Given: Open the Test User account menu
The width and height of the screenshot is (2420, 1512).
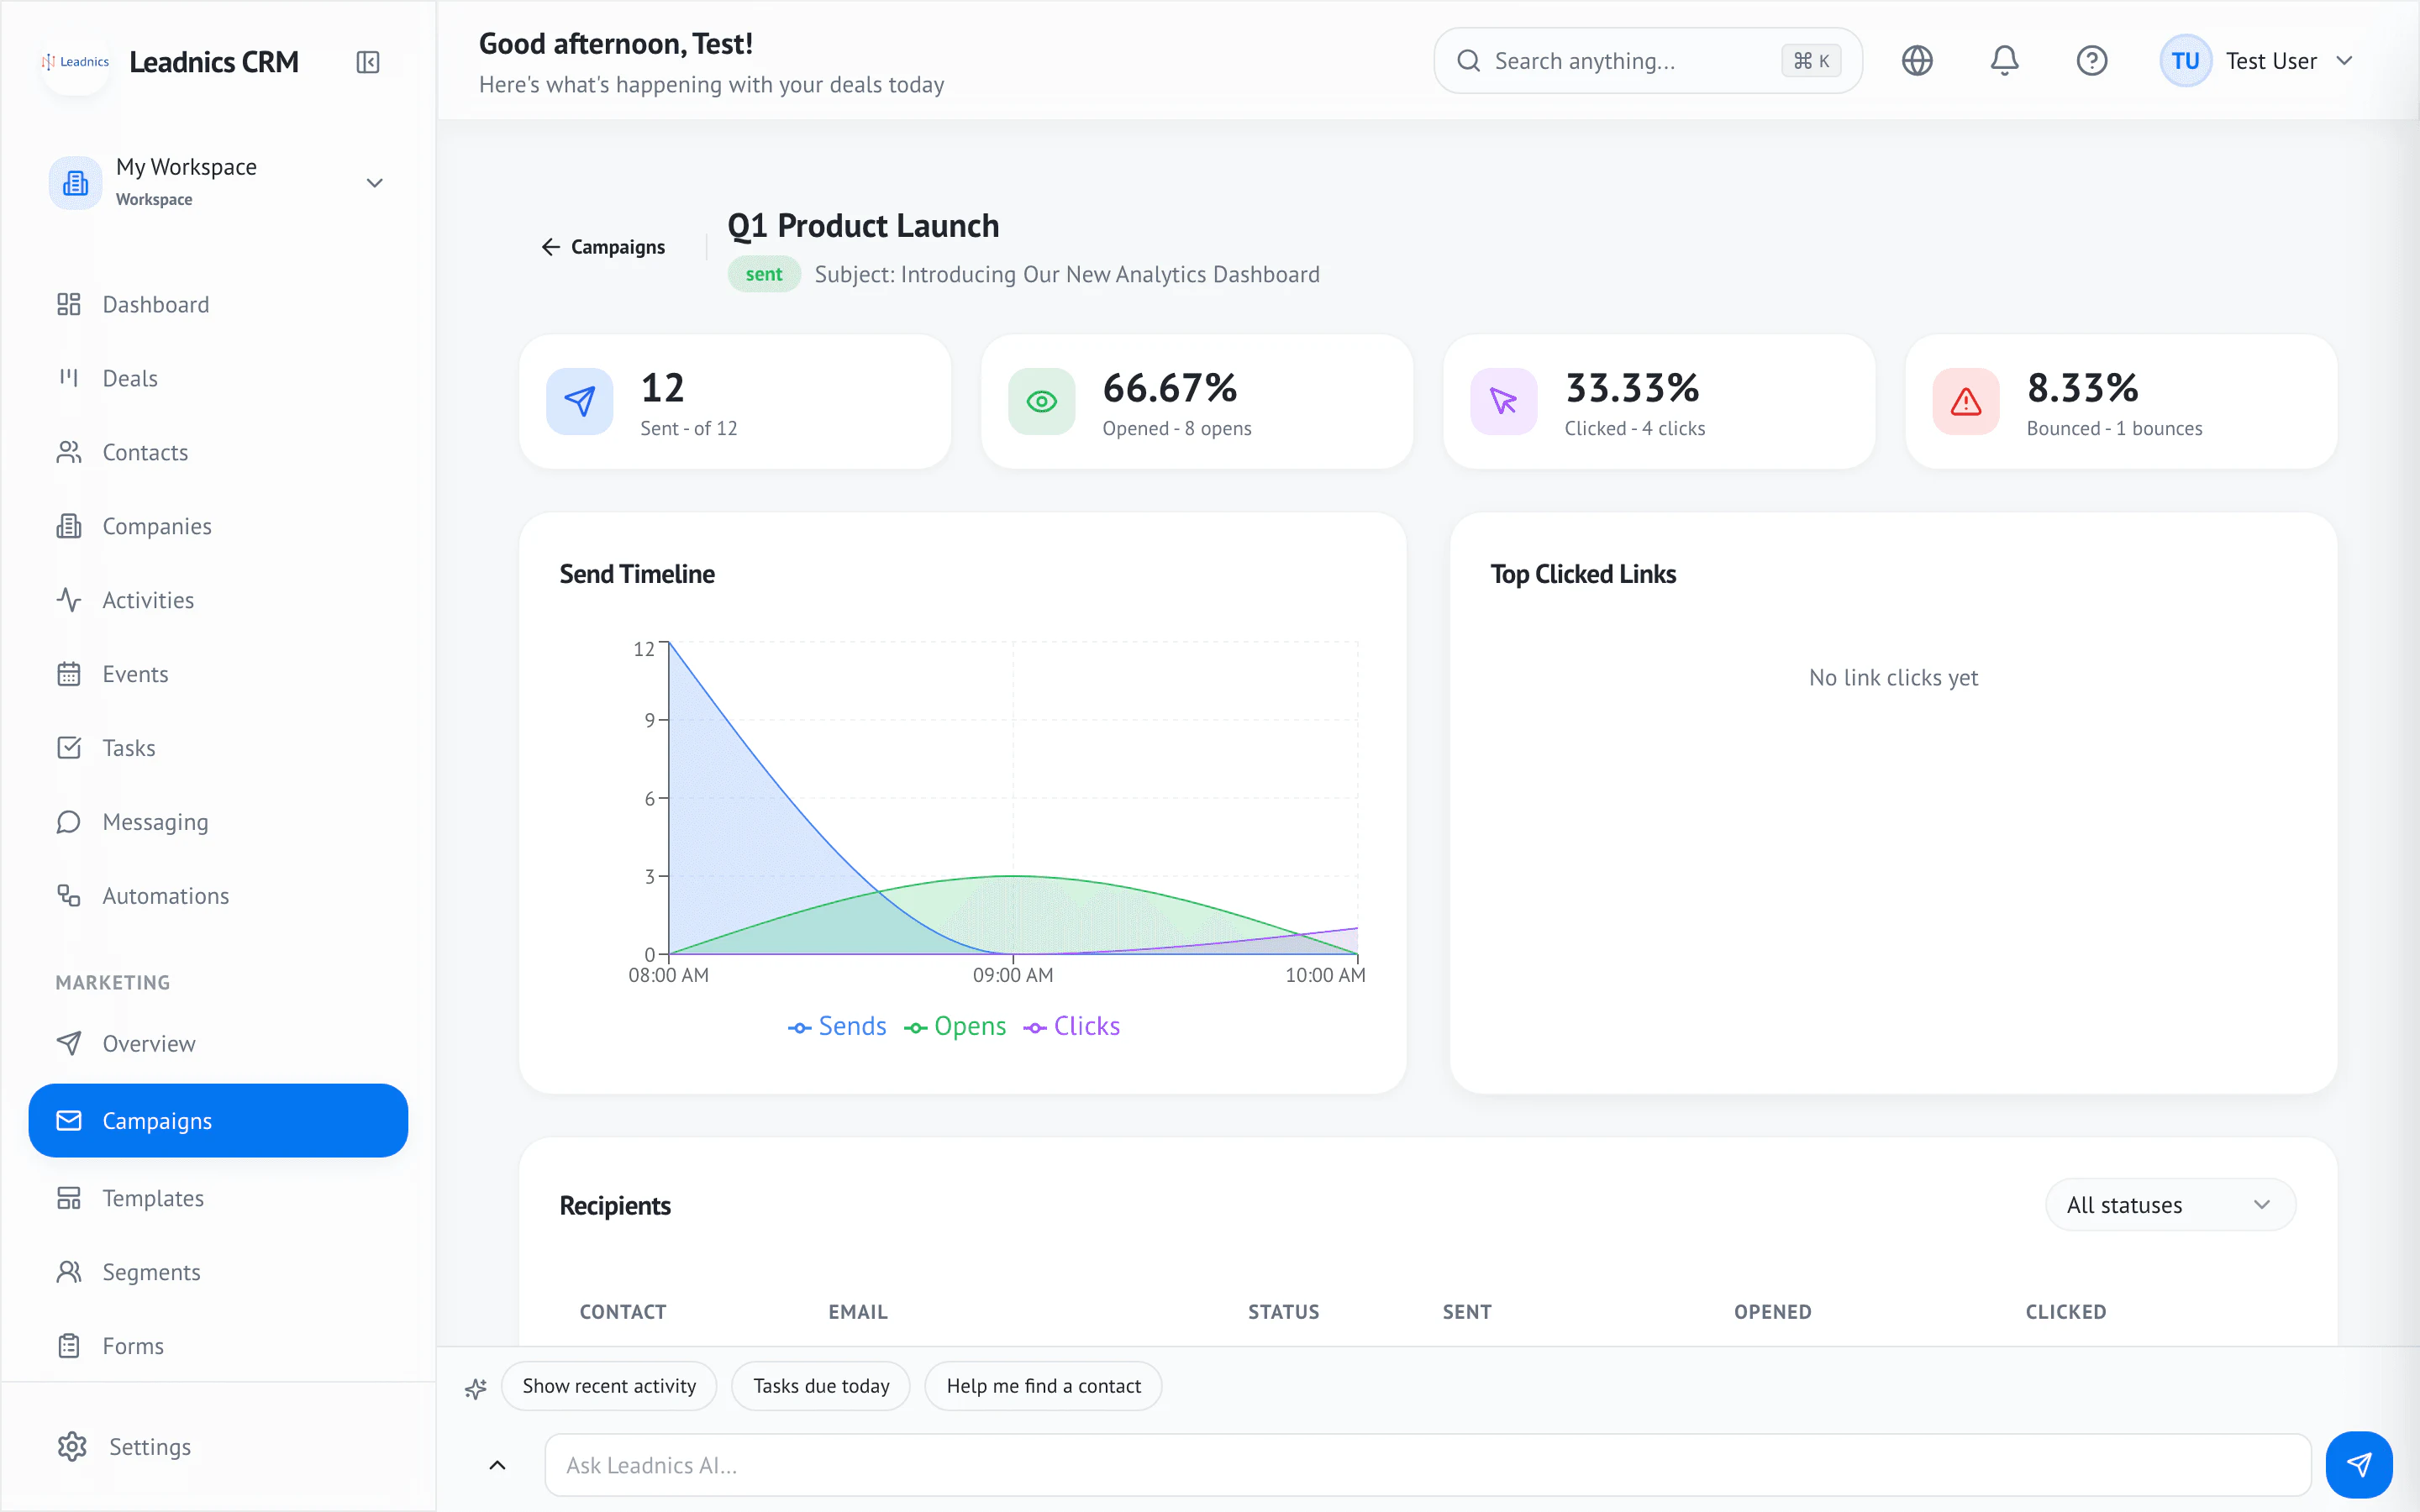Looking at the screenshot, I should 2258,61.
